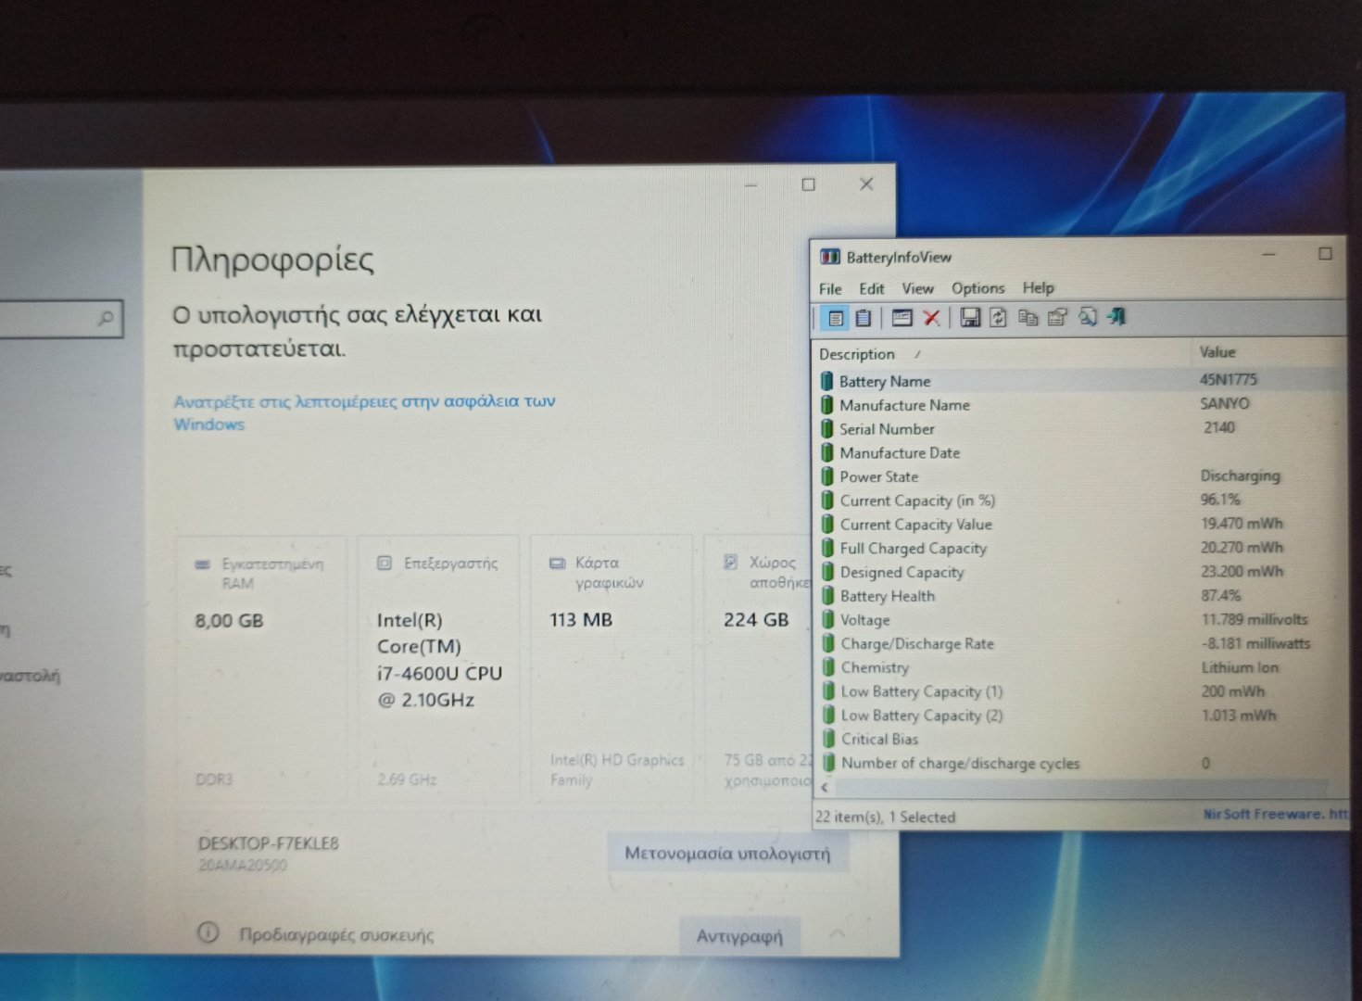Open the File menu in BatteryInfoView
The width and height of the screenshot is (1362, 1001).
[830, 289]
